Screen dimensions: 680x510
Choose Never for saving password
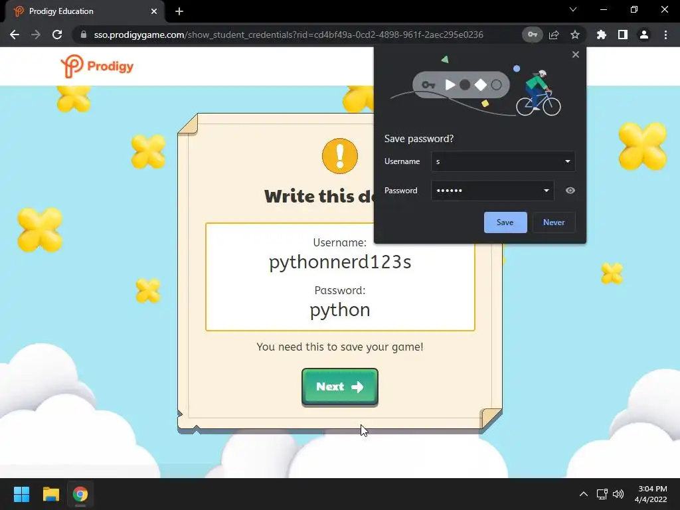point(554,222)
